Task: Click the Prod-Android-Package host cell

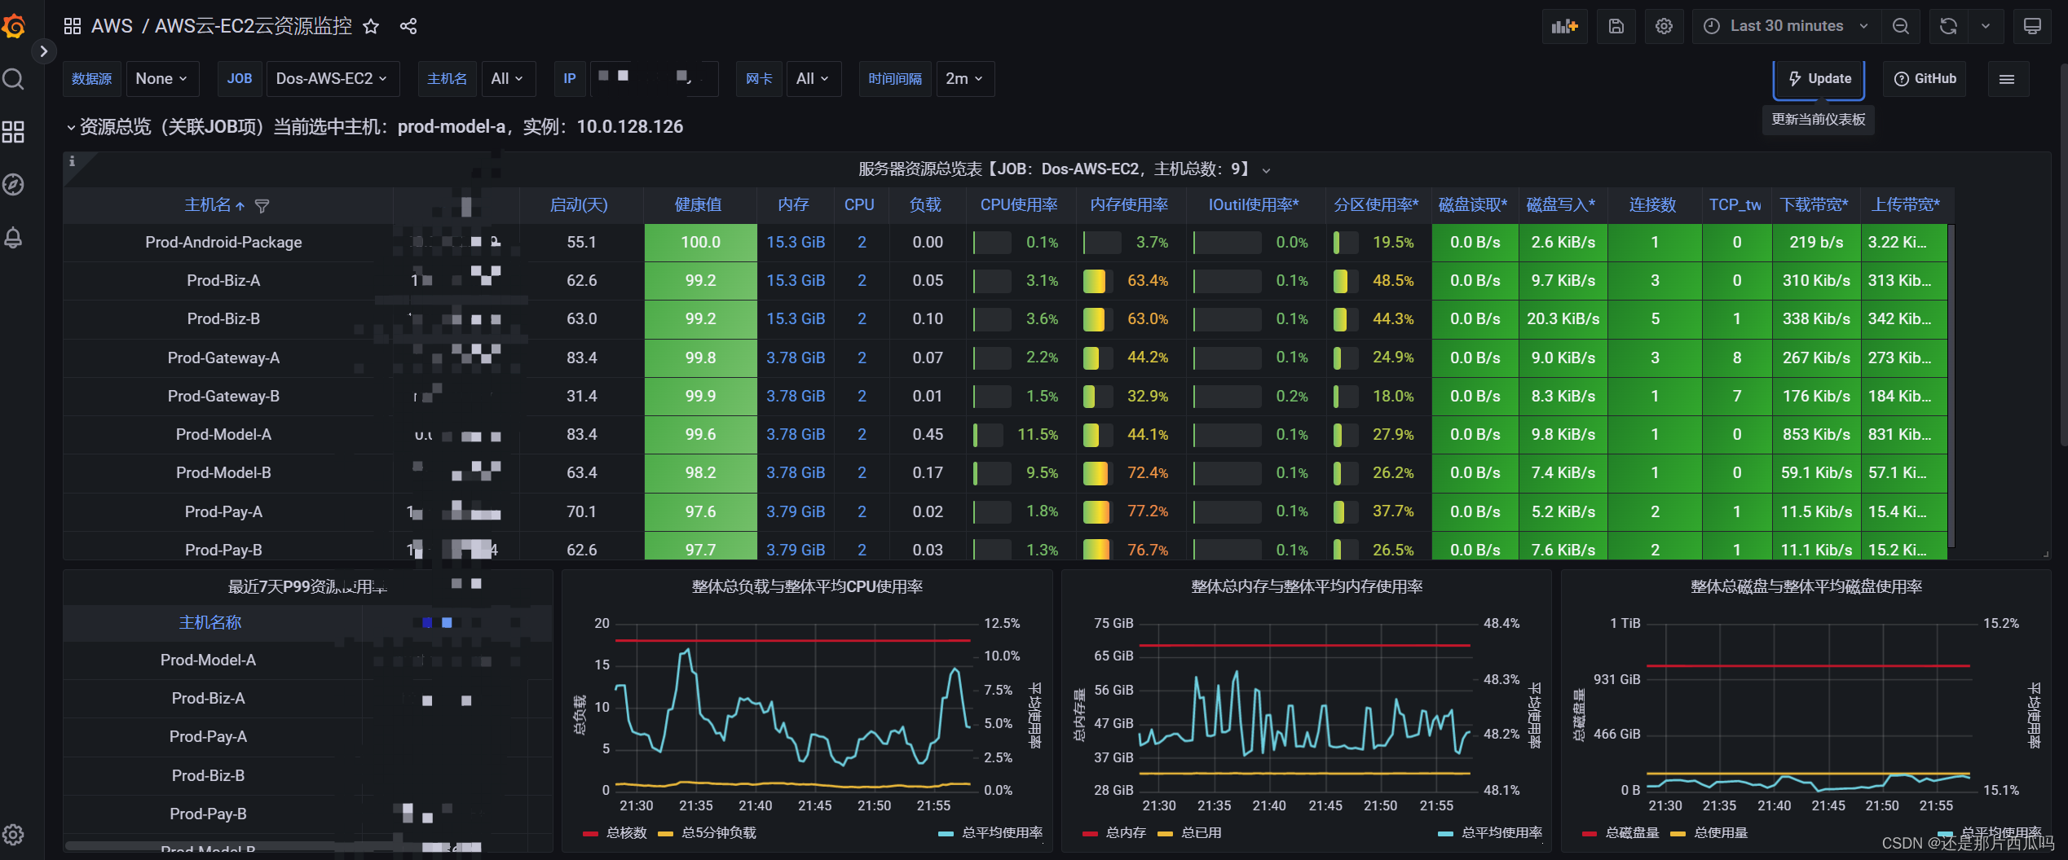Action: (x=223, y=243)
